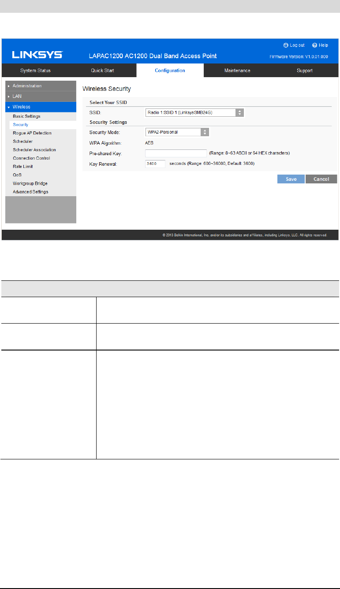Open Advanced Settings page
This screenshot has width=340, height=589.
(30, 192)
